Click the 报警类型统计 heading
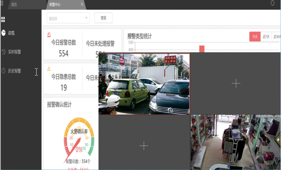This screenshot has height=170, width=281. (x=140, y=36)
